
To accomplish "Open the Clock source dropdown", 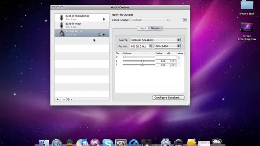I will pos(150,20).
